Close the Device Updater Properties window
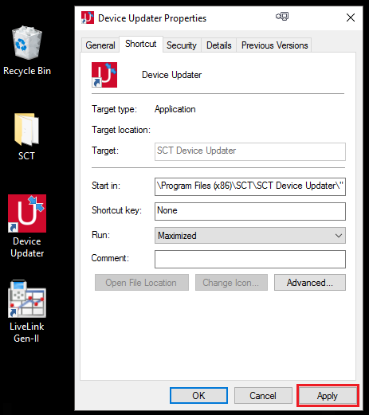Image resolution: width=369 pixels, height=415 pixels. (351, 18)
